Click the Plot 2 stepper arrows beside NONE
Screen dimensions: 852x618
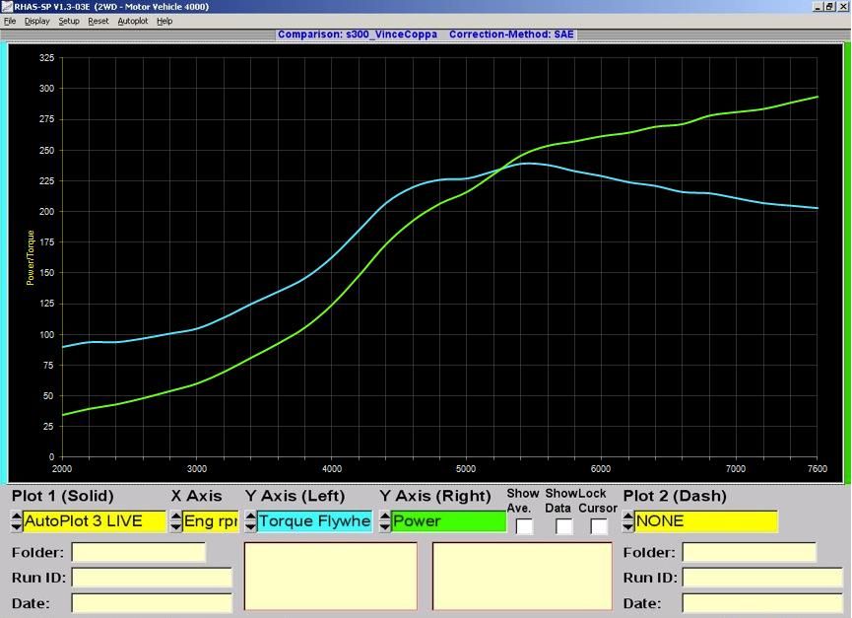(x=627, y=521)
